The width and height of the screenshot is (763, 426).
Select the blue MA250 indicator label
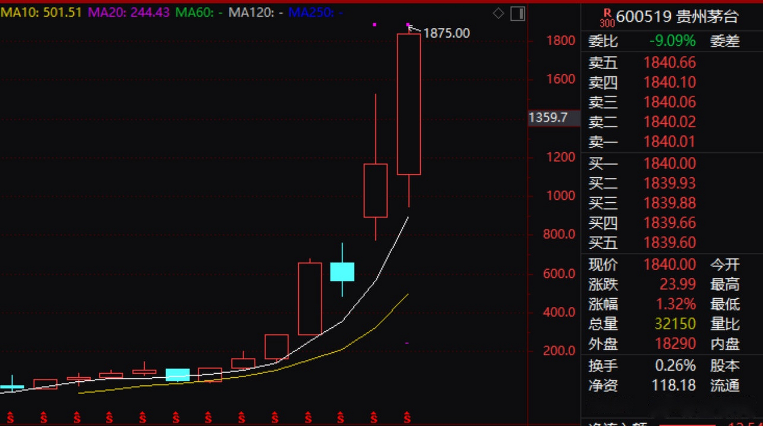[x=316, y=13]
